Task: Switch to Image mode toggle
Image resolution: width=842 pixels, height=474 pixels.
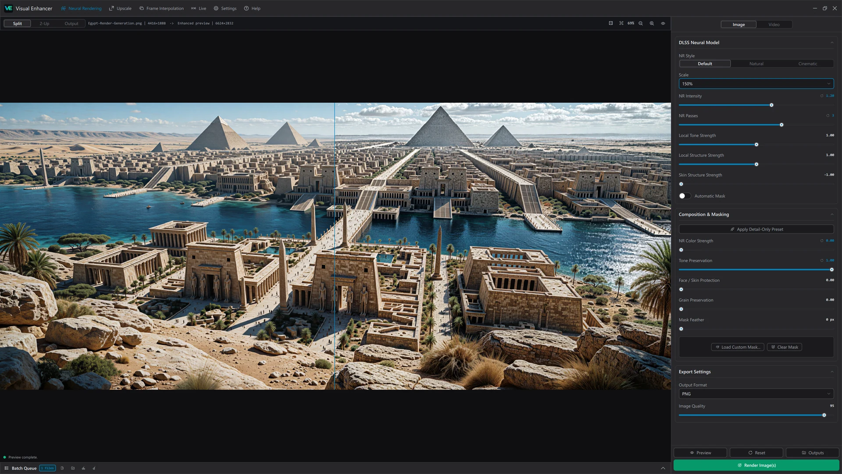Action: click(739, 25)
